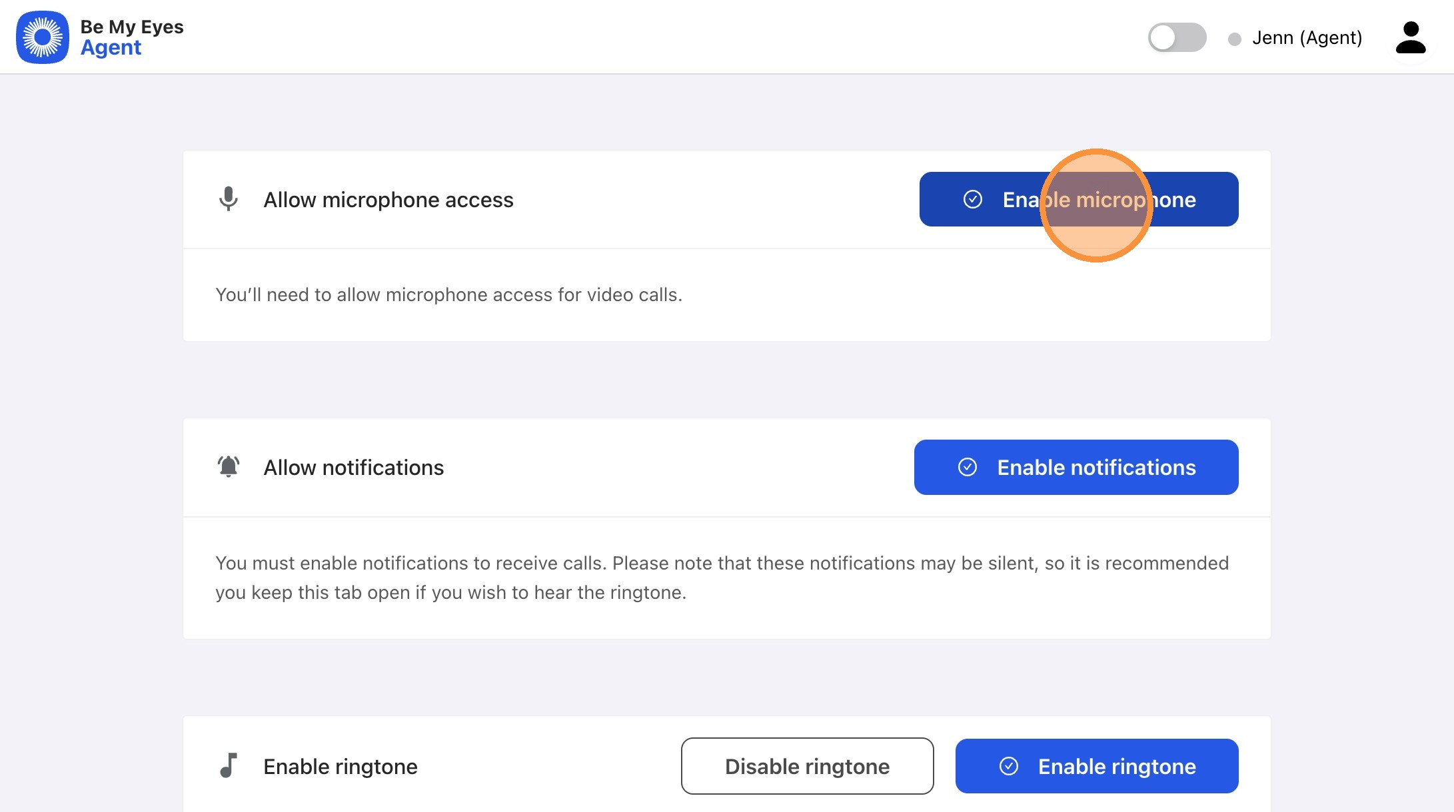Click the microphone access description text

(449, 294)
